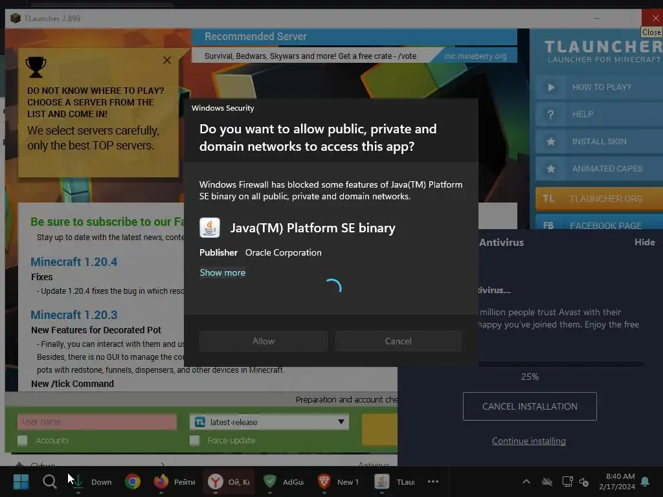This screenshot has height=497, width=663.
Task: Expand the hidden system tray icons chevron
Action: [x=526, y=481]
